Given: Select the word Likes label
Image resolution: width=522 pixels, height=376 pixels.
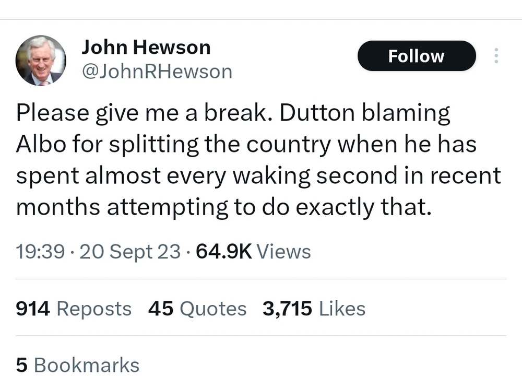Looking at the screenshot, I should [342, 309].
